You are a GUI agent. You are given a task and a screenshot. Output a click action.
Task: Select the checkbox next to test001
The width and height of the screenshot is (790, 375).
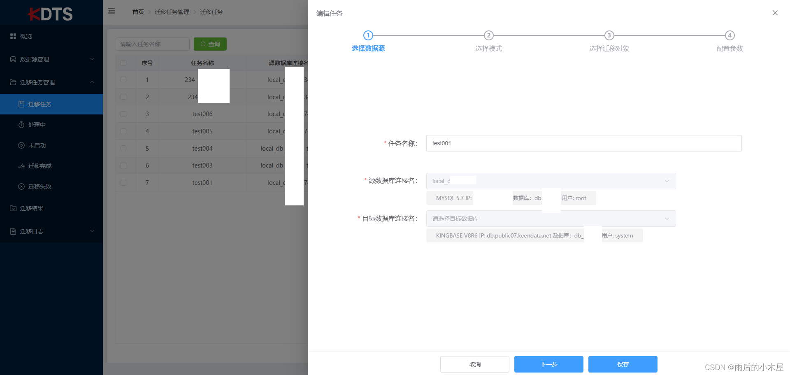tap(124, 182)
